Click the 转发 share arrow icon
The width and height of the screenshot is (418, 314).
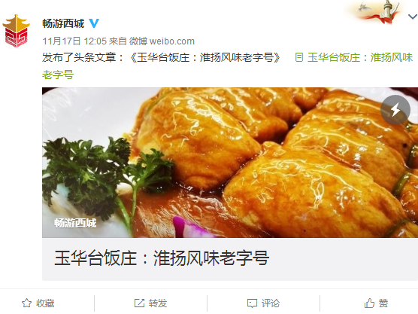coord(139,303)
